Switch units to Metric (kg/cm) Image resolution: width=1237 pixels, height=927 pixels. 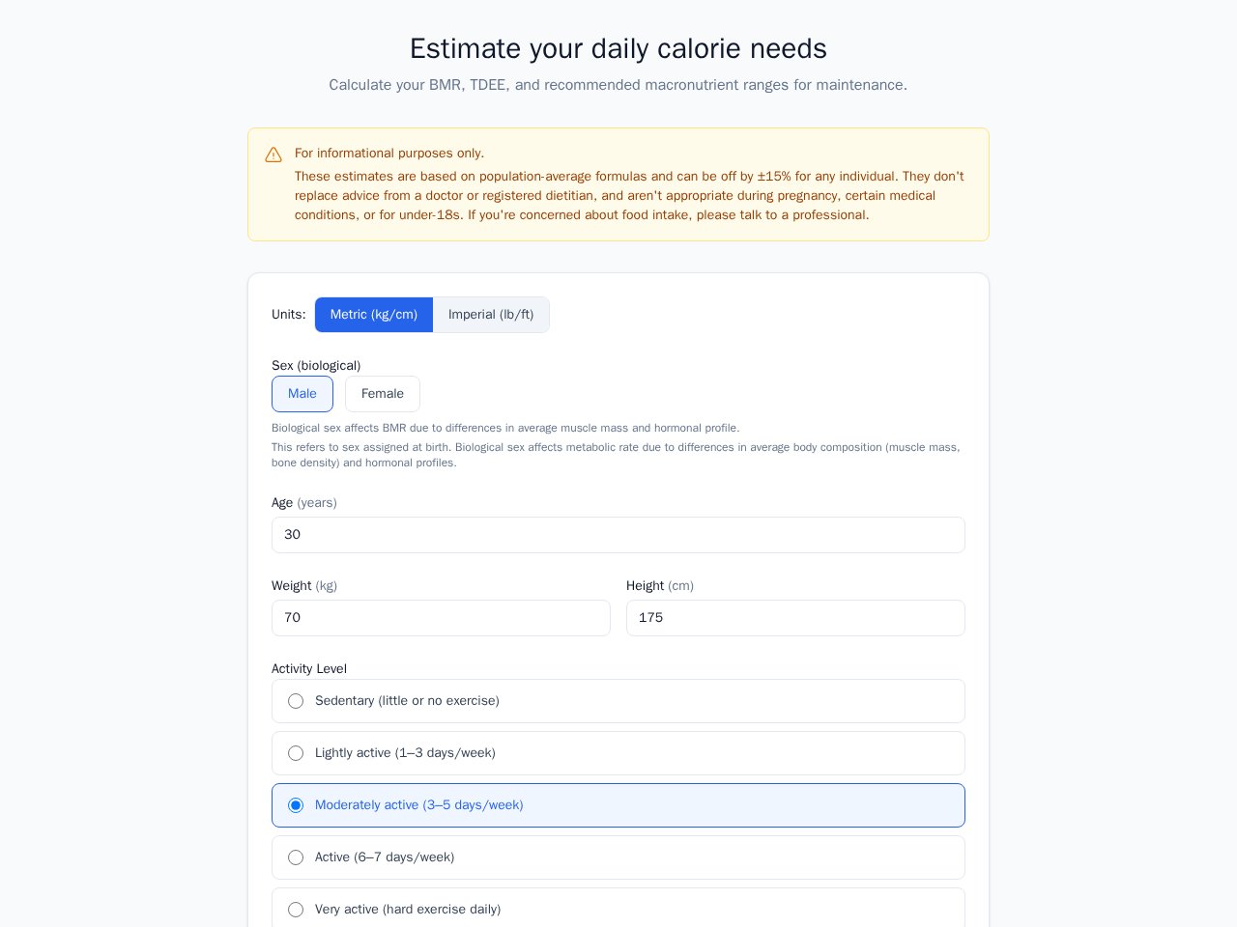(374, 315)
